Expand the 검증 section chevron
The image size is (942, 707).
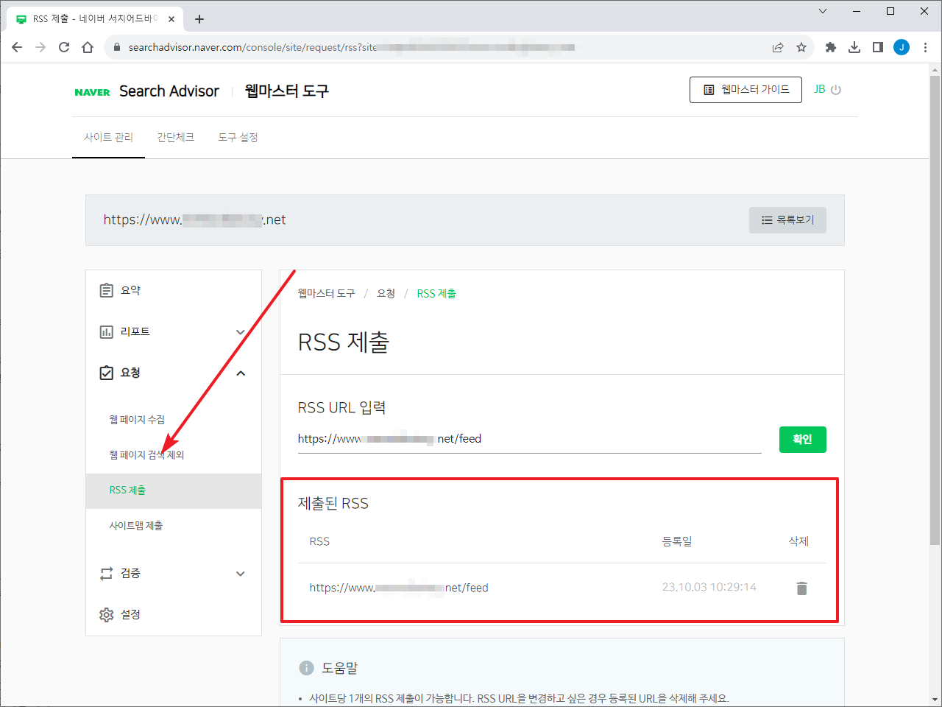(240, 574)
